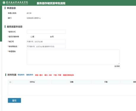
Task: Click the college logo in header
Action: [15, 3]
